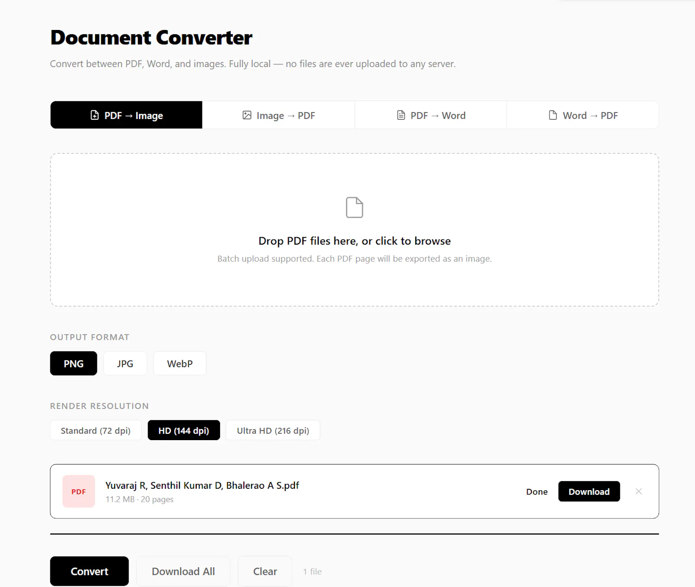Viewport: 695px width, 587px height.
Task: Click the "Done" status text
Action: coord(537,492)
